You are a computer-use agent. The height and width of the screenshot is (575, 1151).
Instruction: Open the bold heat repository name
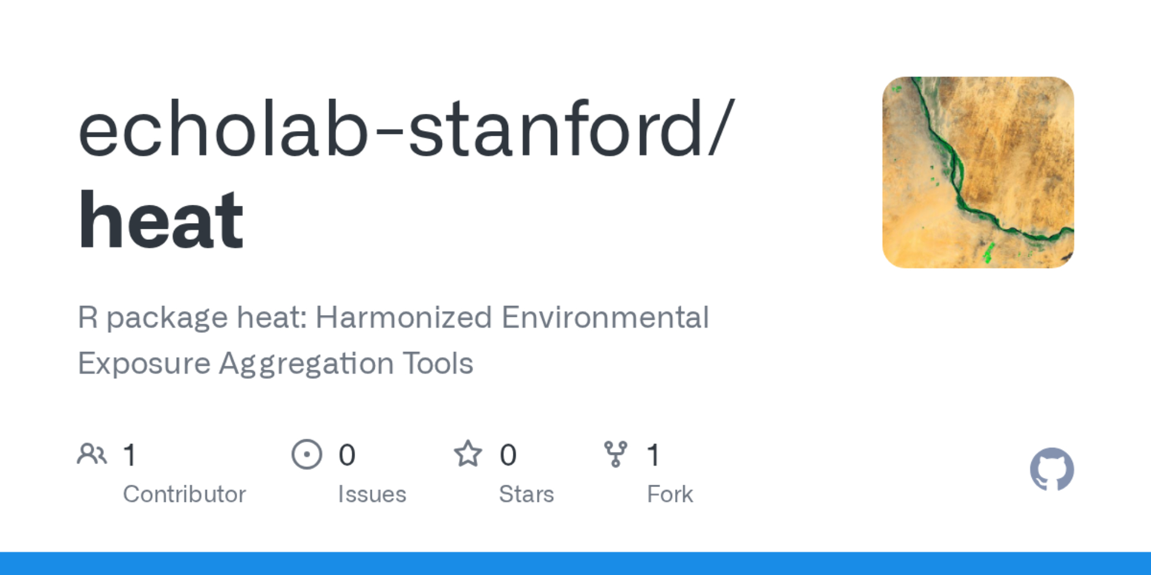click(x=161, y=220)
